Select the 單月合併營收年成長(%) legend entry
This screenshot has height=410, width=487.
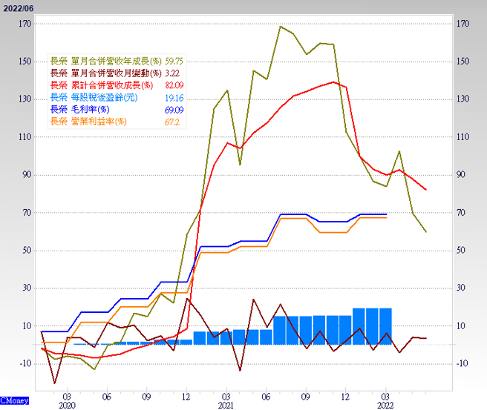(107, 61)
